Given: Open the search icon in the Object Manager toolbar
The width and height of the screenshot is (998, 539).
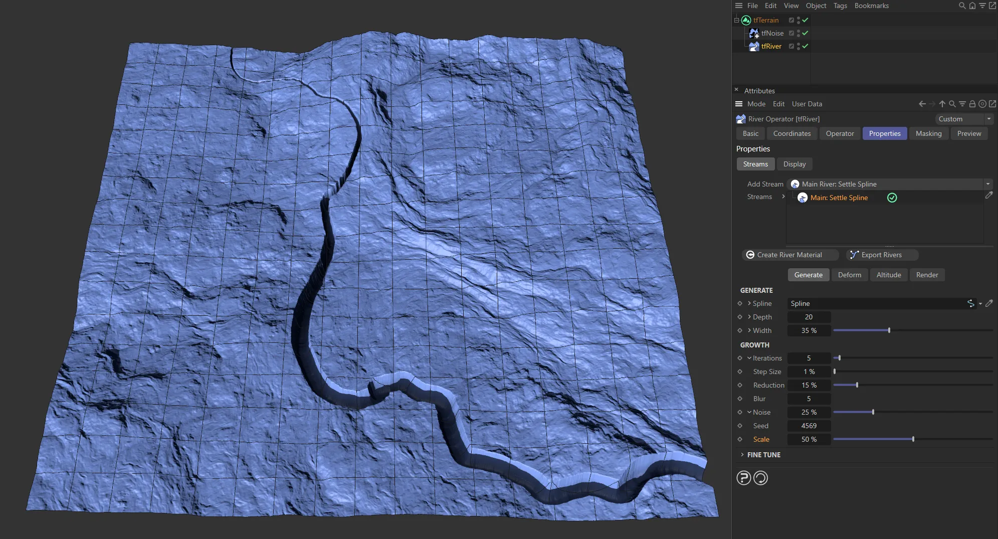Looking at the screenshot, I should (x=961, y=6).
